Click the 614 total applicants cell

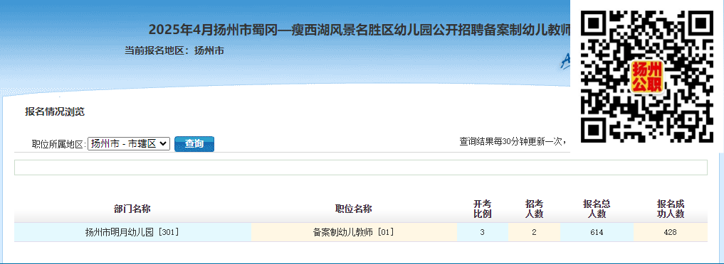point(597,232)
